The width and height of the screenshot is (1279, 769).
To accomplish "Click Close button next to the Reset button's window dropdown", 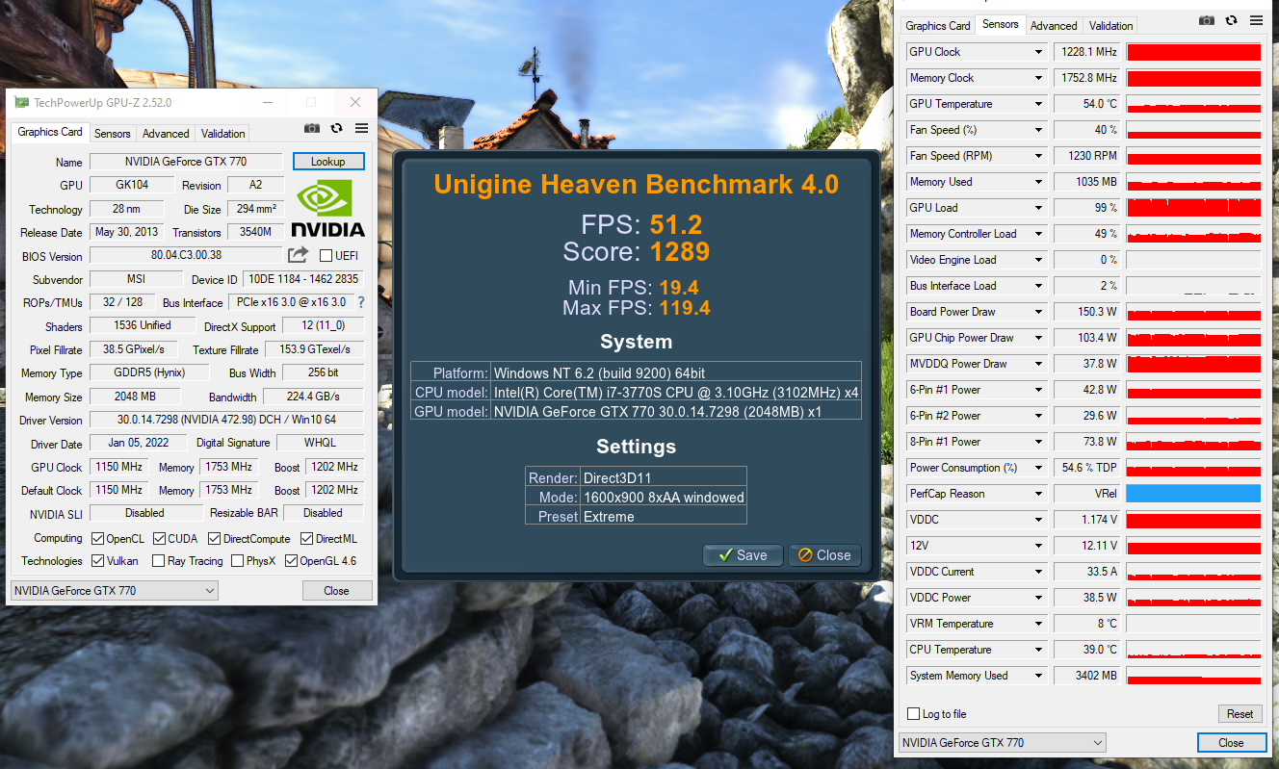I will click(x=1231, y=743).
